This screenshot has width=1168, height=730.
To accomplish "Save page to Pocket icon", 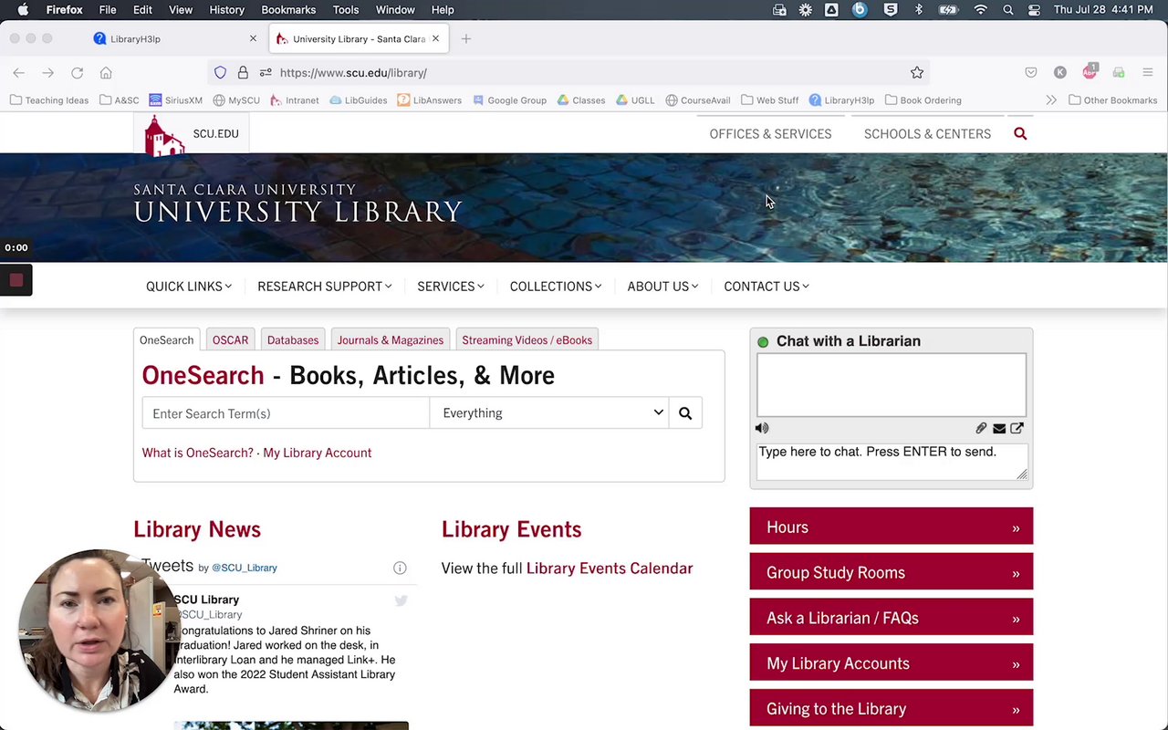I will 1031,73.
